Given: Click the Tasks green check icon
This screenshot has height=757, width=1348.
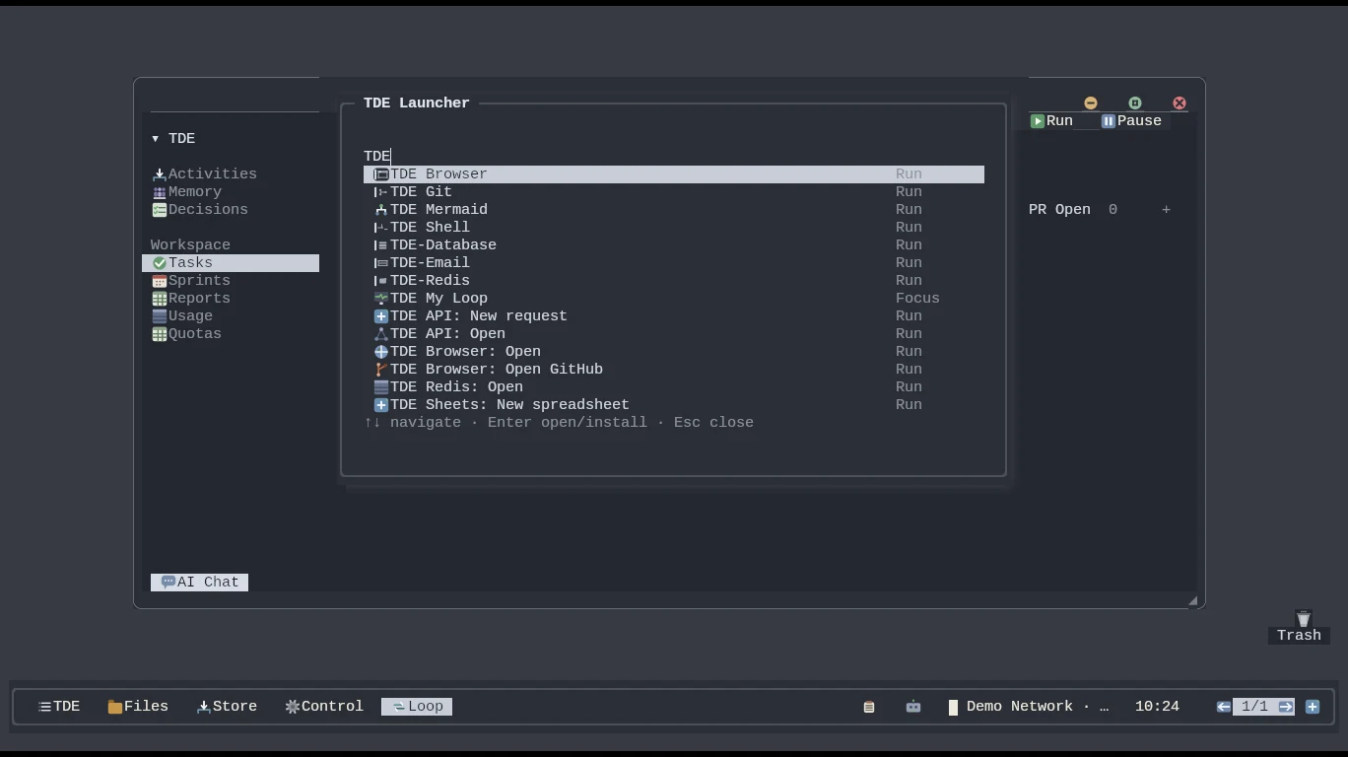Looking at the screenshot, I should tap(160, 263).
